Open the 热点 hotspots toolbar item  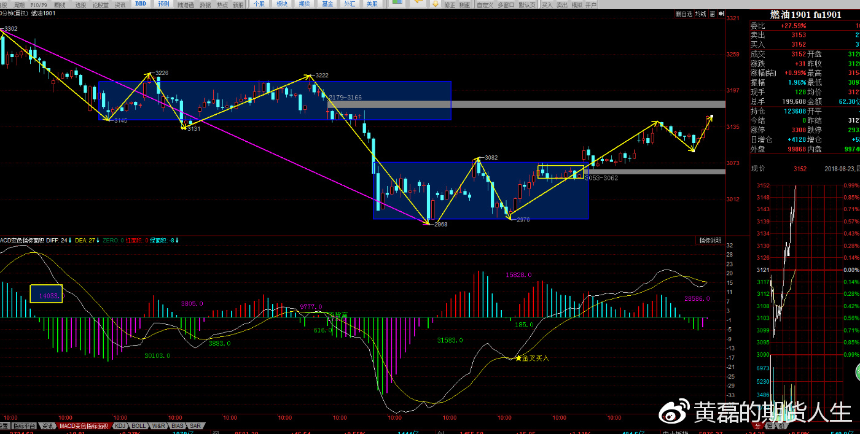click(222, 4)
